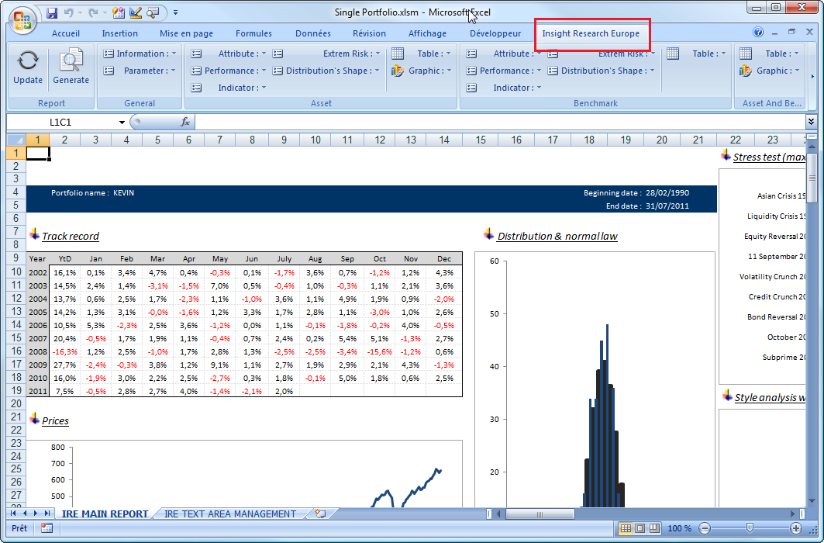Switch to the Formules tab

[x=253, y=33]
